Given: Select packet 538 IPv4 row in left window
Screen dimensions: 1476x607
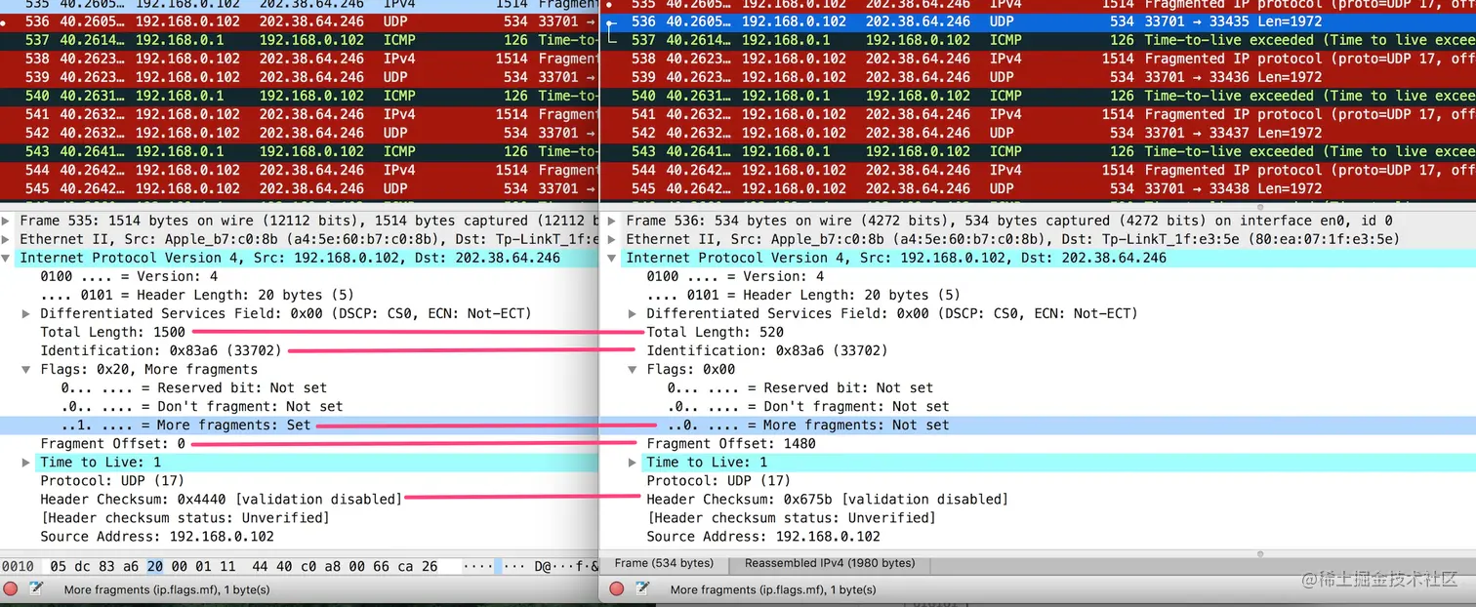Looking at the screenshot, I should tap(299, 59).
